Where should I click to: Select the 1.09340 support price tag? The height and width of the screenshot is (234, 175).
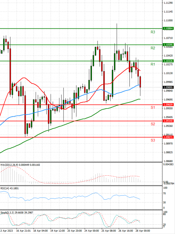click(x=168, y=121)
